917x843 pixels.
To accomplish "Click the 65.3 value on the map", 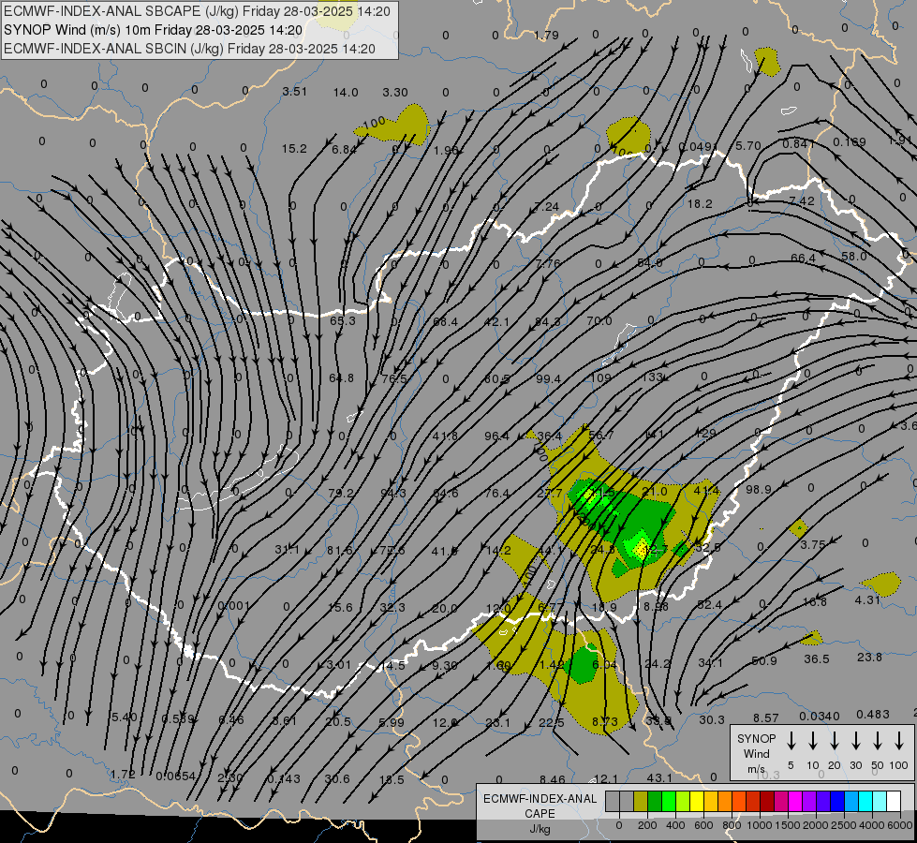I will pos(343,320).
